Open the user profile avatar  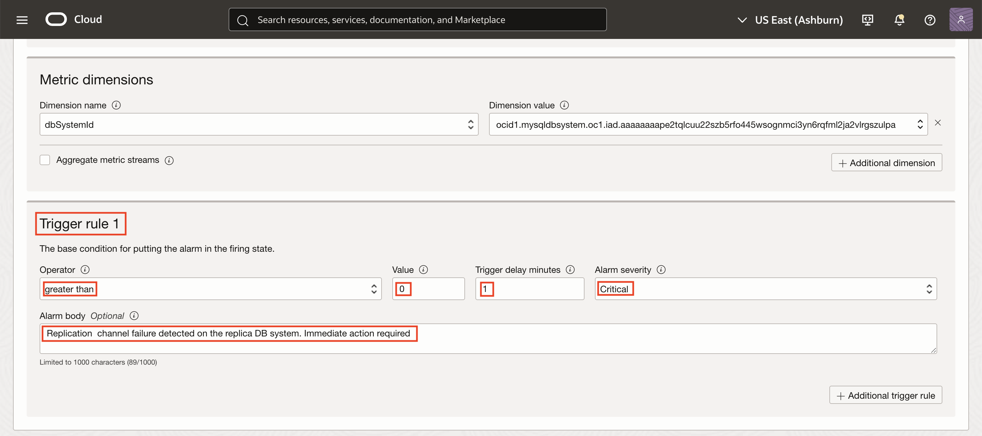961,19
